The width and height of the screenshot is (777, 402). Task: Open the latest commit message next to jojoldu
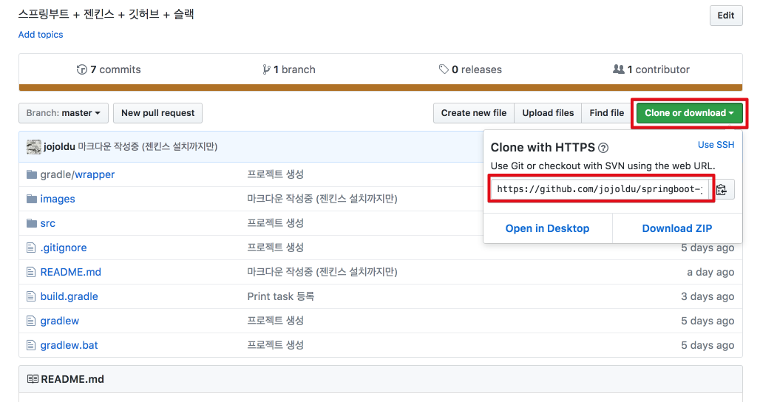[x=148, y=146]
